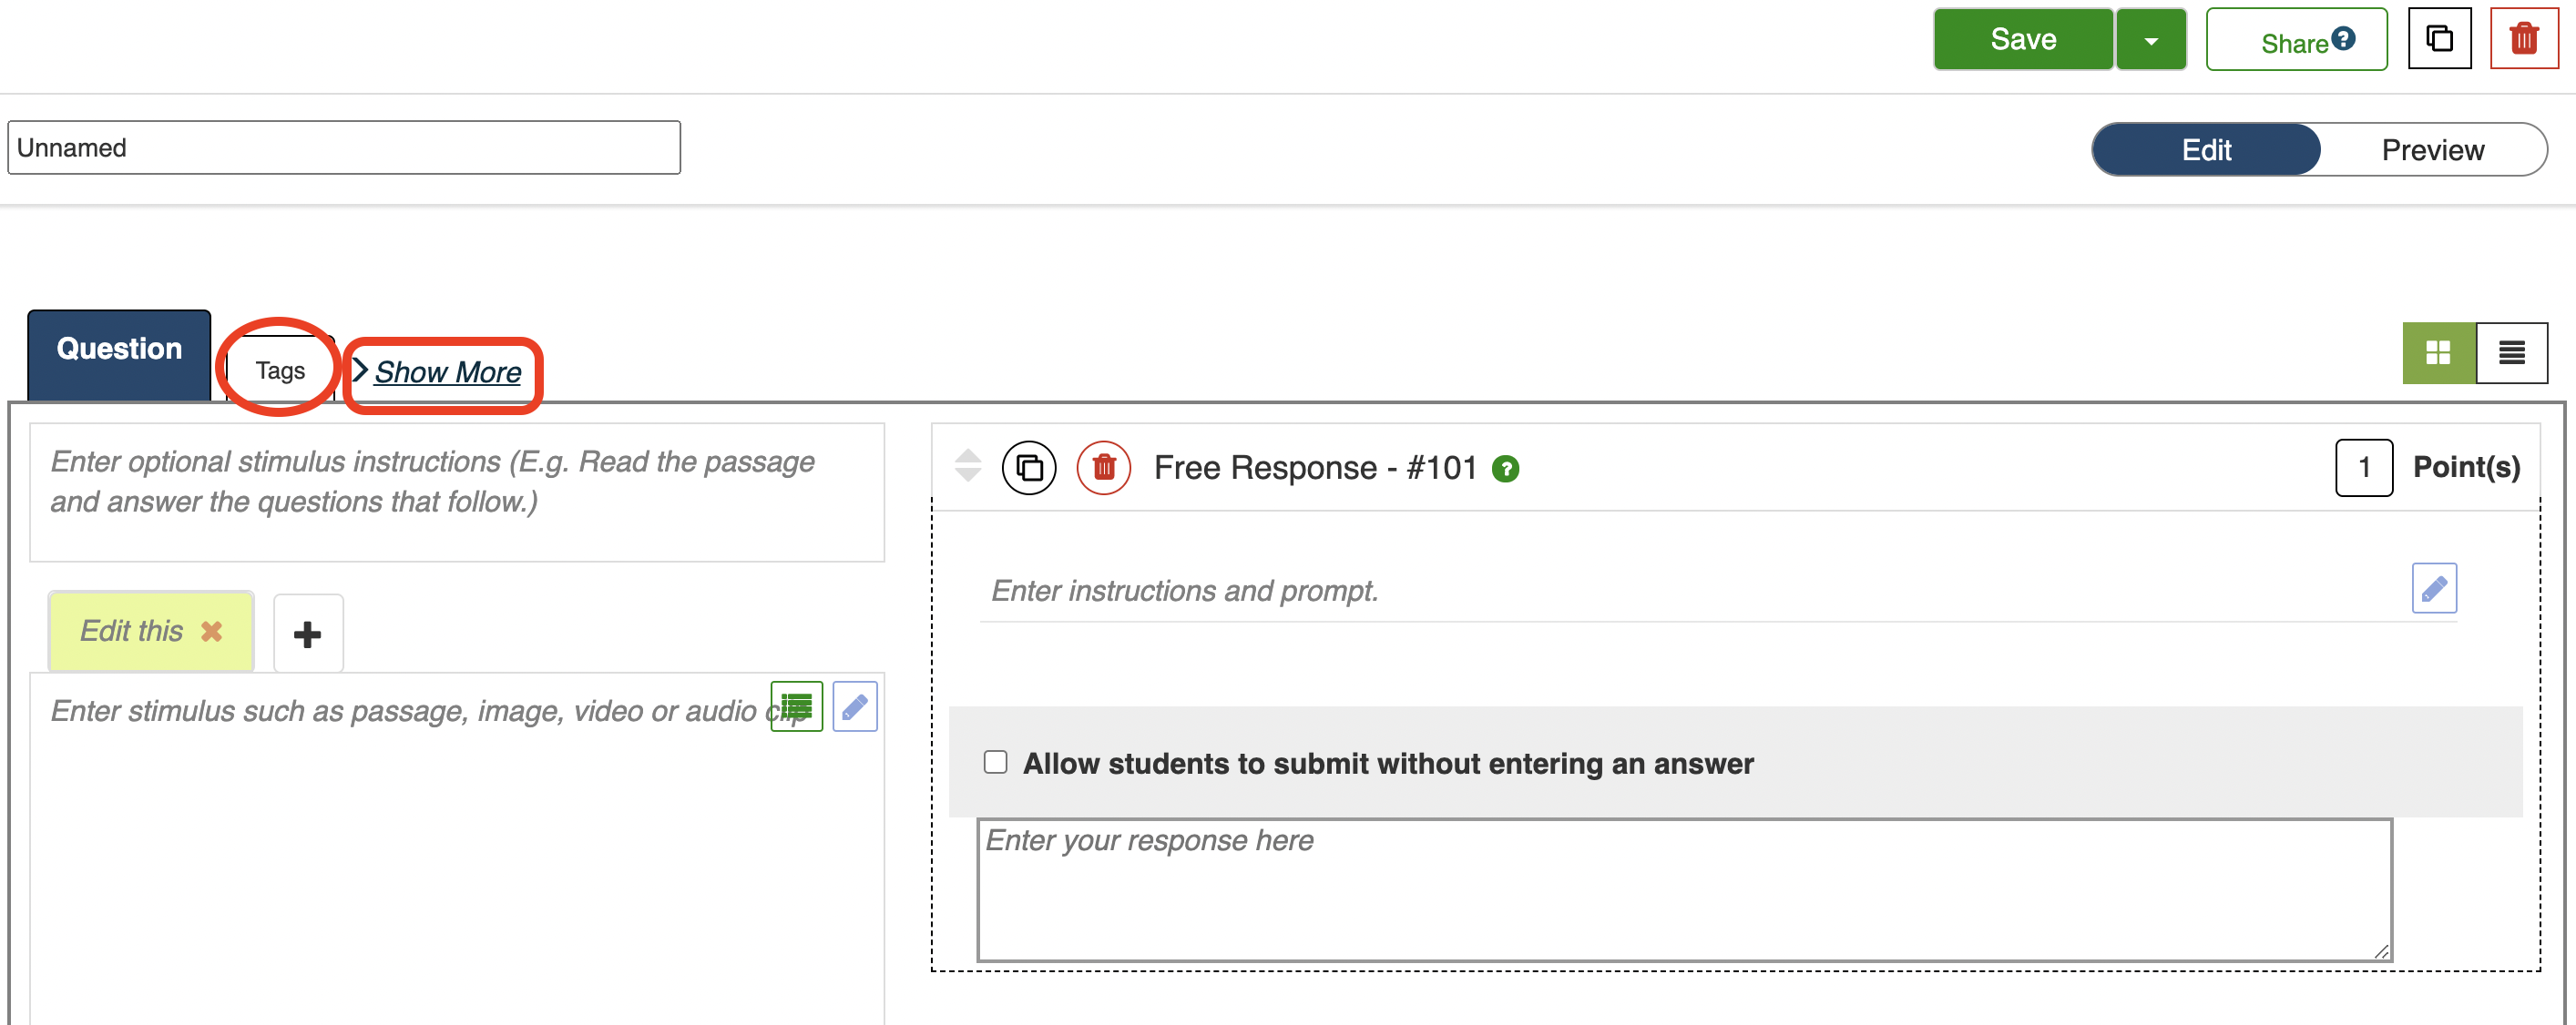Click reorder arrows on Free Response question

(x=967, y=465)
